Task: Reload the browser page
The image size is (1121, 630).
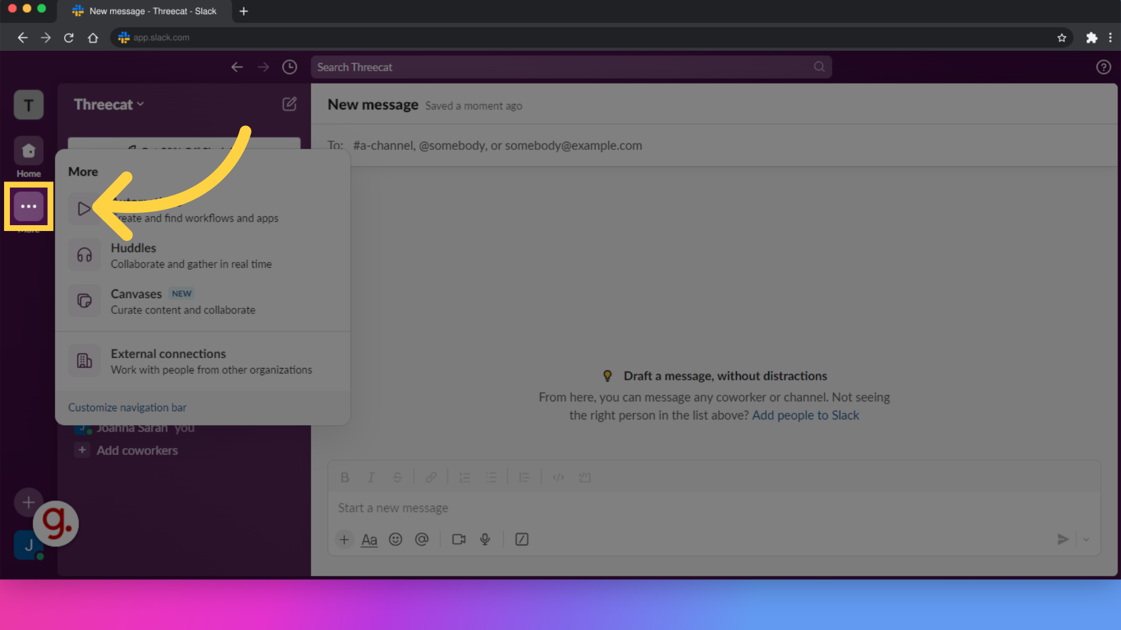Action: (x=69, y=37)
